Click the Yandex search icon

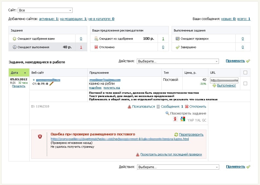pyautogui.click(x=175, y=119)
